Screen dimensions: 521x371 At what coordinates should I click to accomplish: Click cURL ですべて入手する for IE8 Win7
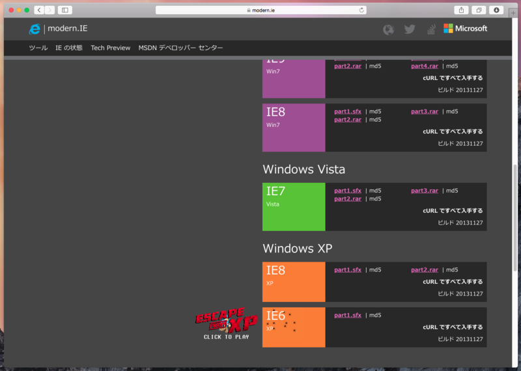pos(453,131)
